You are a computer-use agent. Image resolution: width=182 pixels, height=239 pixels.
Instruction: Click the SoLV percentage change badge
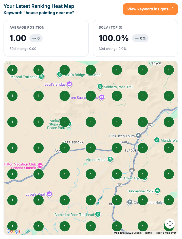tap(140, 38)
